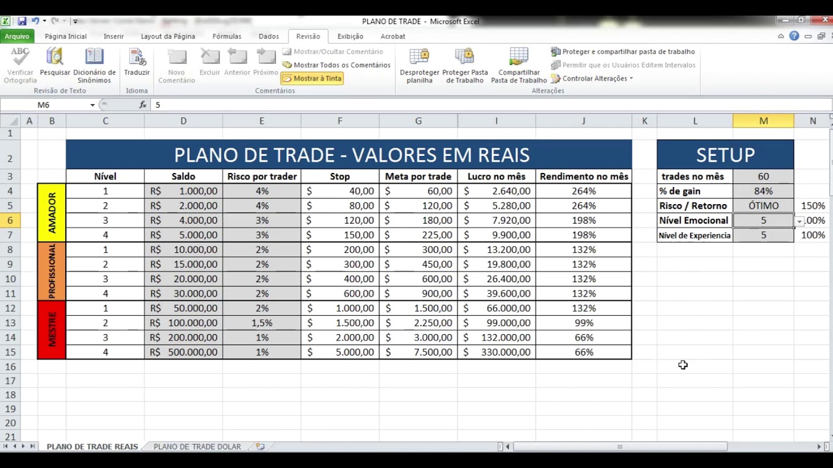Open Dicionário de Sinônimos thesaurus
This screenshot has height=468, width=833.
click(94, 66)
